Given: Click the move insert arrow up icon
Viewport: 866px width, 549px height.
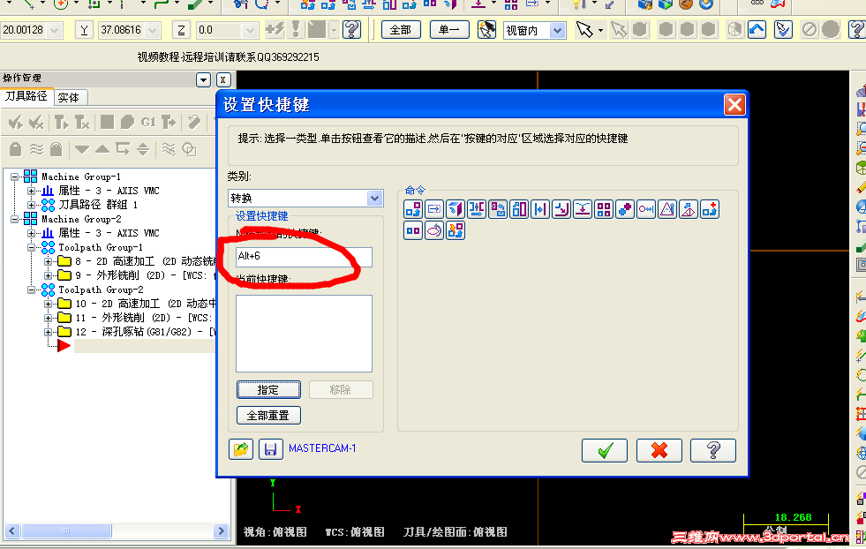Looking at the screenshot, I should 102,149.
